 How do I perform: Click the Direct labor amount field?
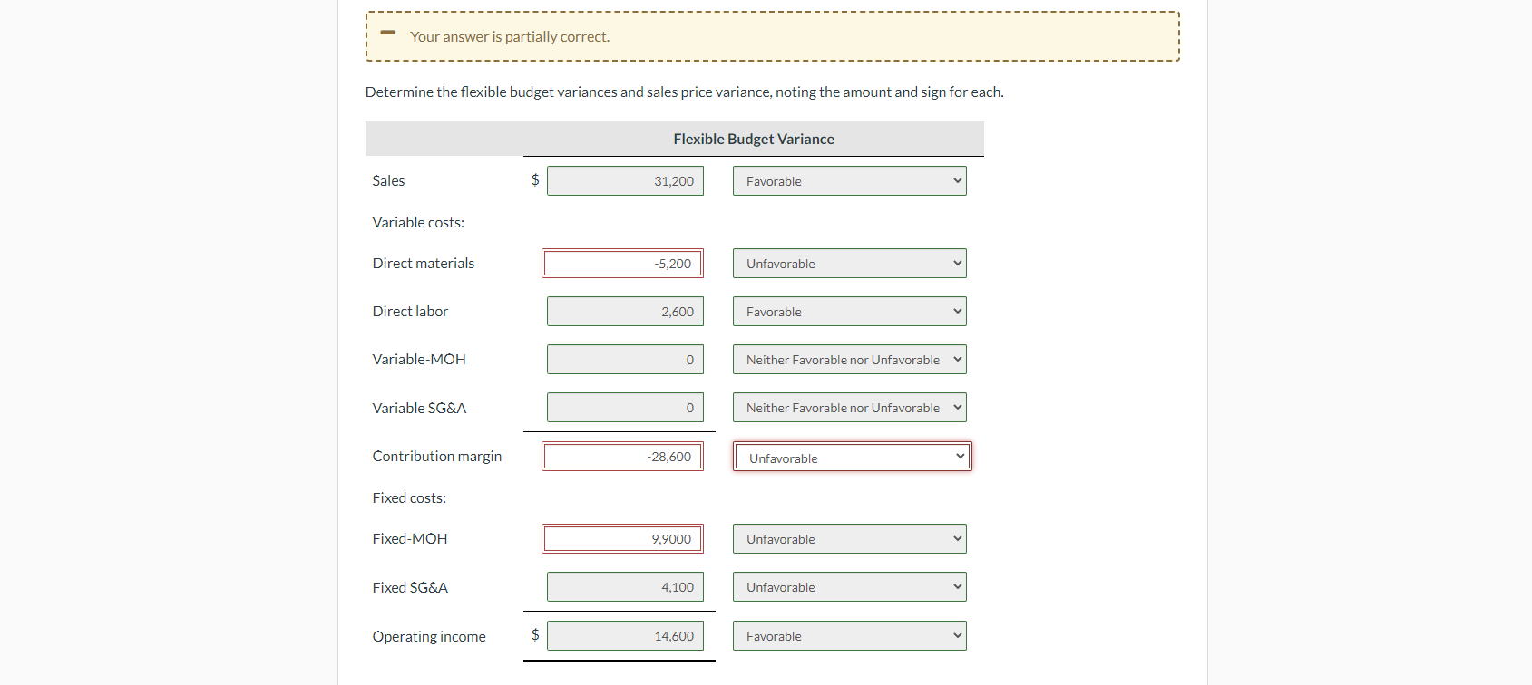pyautogui.click(x=625, y=312)
